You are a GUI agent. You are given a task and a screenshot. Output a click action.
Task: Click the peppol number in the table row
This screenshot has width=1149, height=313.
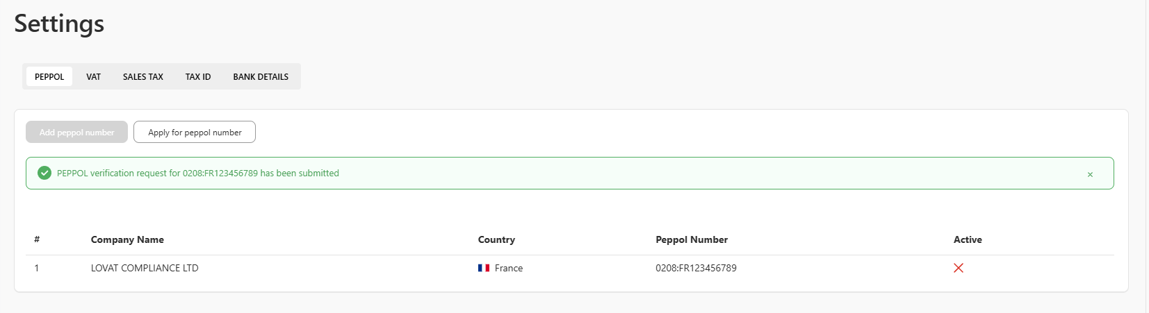point(696,268)
